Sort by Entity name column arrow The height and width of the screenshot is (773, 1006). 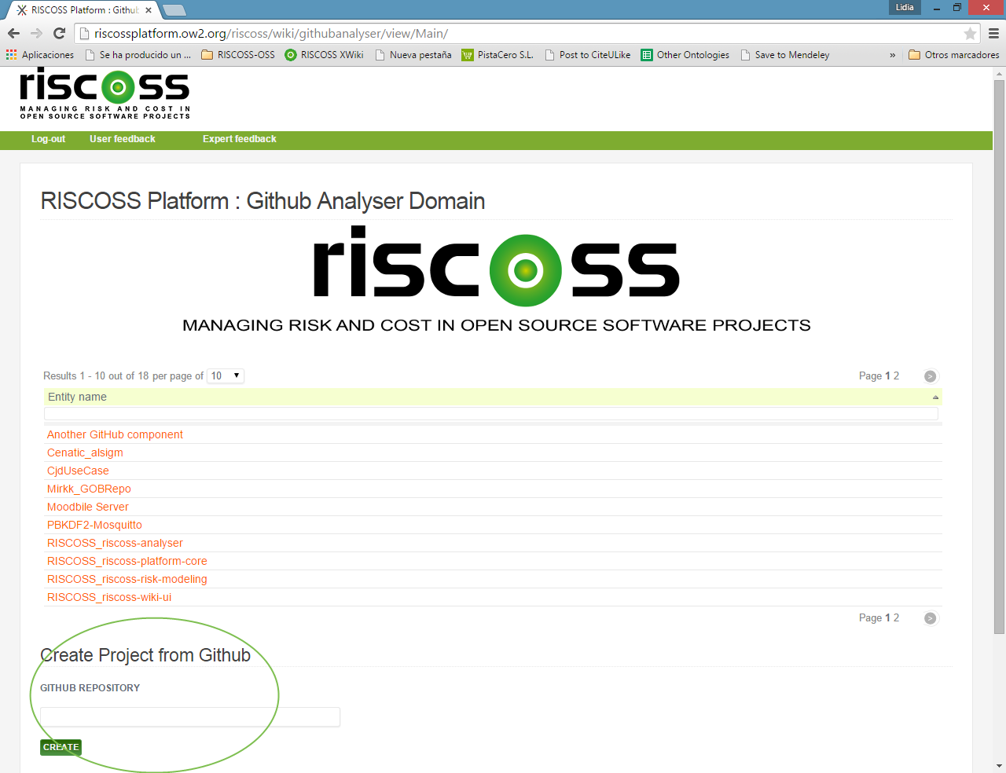[935, 397]
